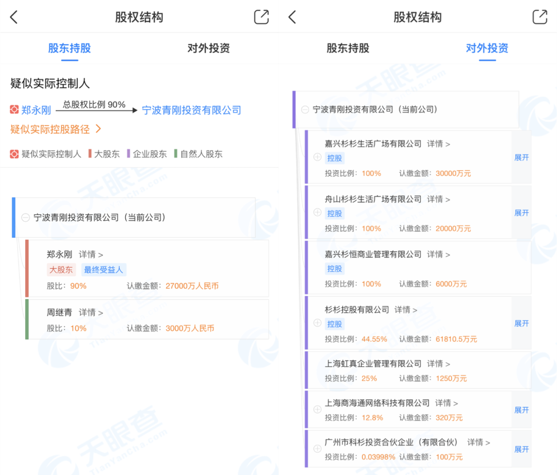557x475 pixels.
Task: Click plus icon beside 上海商海通网络科技有限公司
Action: click(318, 410)
